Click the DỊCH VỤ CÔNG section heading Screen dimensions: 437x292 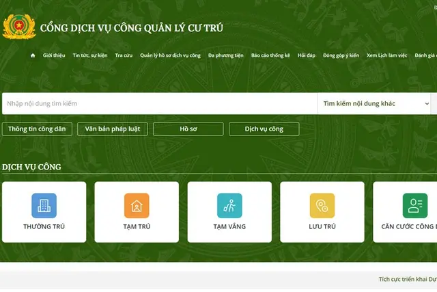pyautogui.click(x=31, y=167)
